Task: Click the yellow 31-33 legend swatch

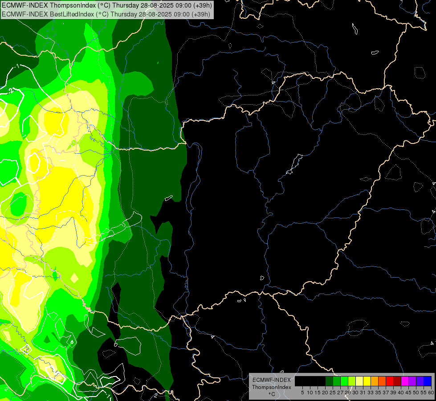Action: click(367, 381)
